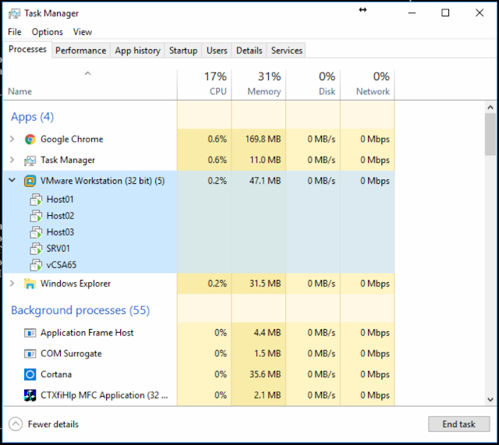The width and height of the screenshot is (499, 445).
Task: Open the Startup tab
Action: [x=183, y=51]
